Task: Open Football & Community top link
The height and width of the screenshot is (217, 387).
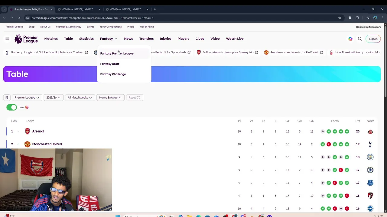Action: coord(68,27)
